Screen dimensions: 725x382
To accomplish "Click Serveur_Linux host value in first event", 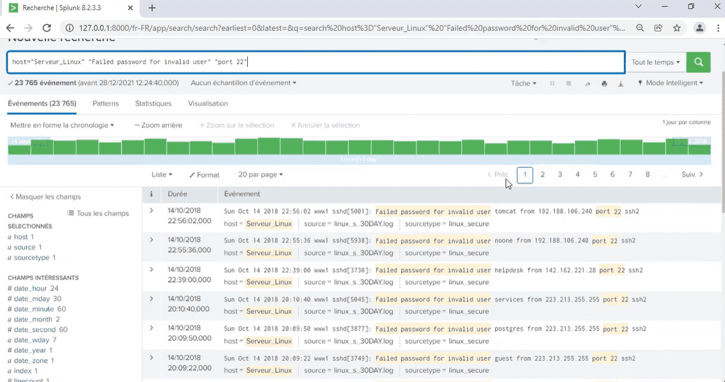I will point(269,224).
